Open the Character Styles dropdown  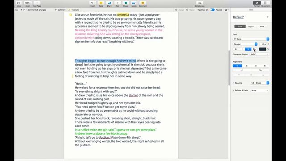coord(259,55)
